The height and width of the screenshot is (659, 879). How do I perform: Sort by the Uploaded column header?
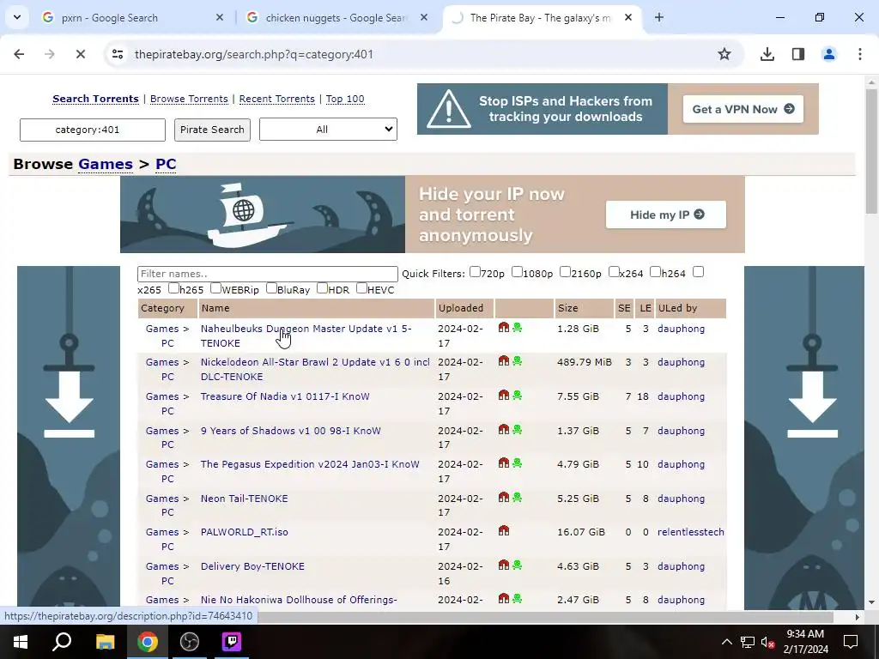click(x=461, y=308)
